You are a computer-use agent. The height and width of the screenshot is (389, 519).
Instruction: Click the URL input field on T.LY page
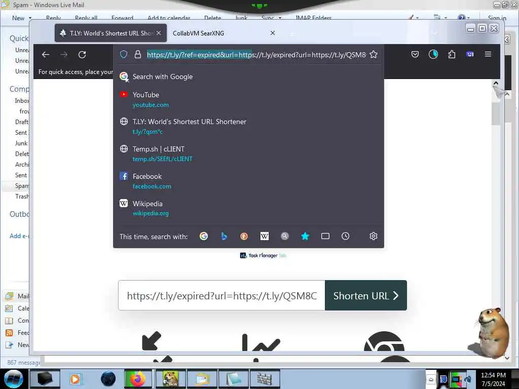222,295
